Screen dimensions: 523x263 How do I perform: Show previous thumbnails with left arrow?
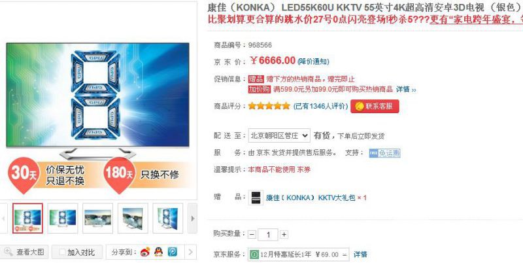(3, 219)
